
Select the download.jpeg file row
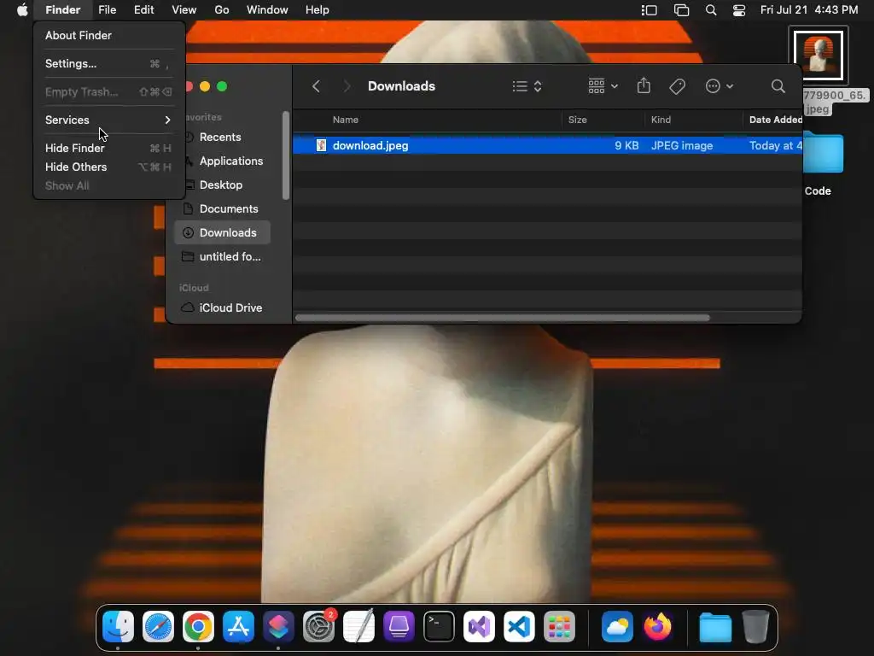tap(547, 145)
